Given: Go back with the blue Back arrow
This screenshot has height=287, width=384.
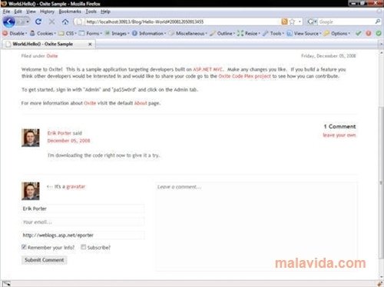Looking at the screenshot, I should (9, 22).
